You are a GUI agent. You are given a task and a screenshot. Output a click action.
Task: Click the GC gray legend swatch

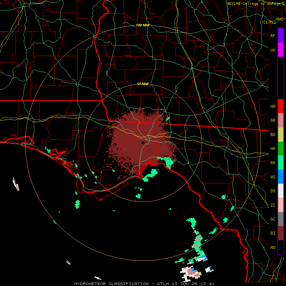[281, 219]
